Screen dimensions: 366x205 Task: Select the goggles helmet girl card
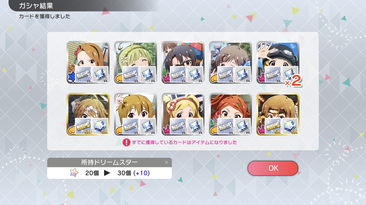[278, 62]
